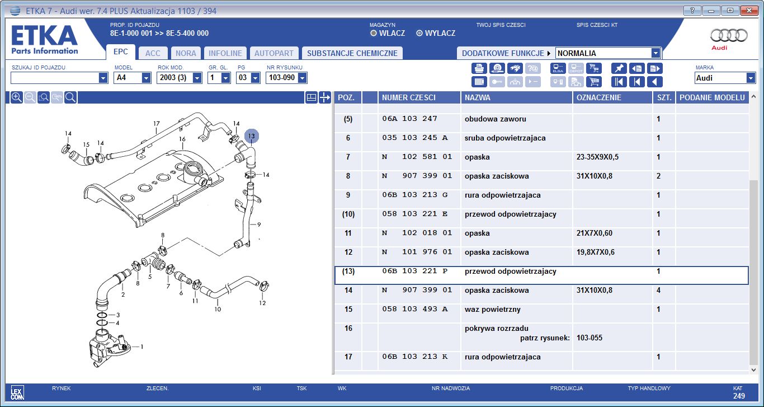Click the skip back single-bar icon
Viewport: 764px width, 407px height.
[636, 82]
